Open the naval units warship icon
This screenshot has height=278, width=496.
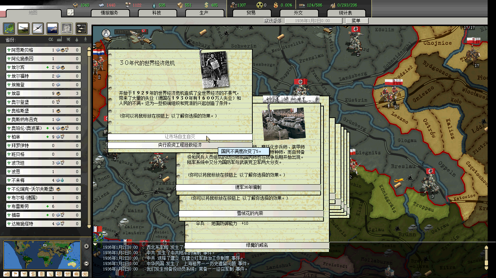(52, 28)
